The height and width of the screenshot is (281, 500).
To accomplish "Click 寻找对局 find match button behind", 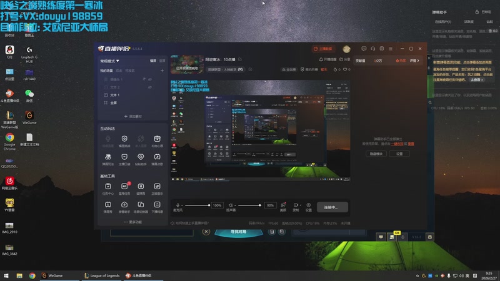I will click(x=239, y=232).
